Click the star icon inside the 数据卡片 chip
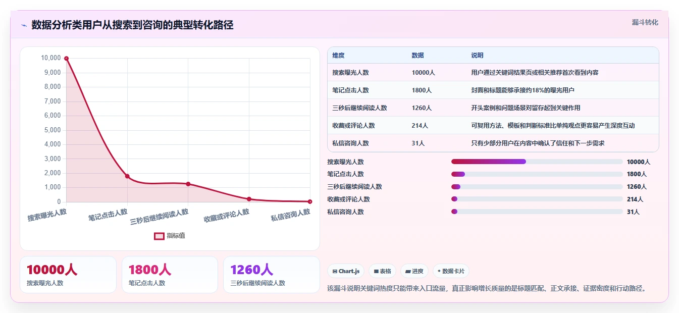Viewport: 679px width, 313px height. coord(439,271)
